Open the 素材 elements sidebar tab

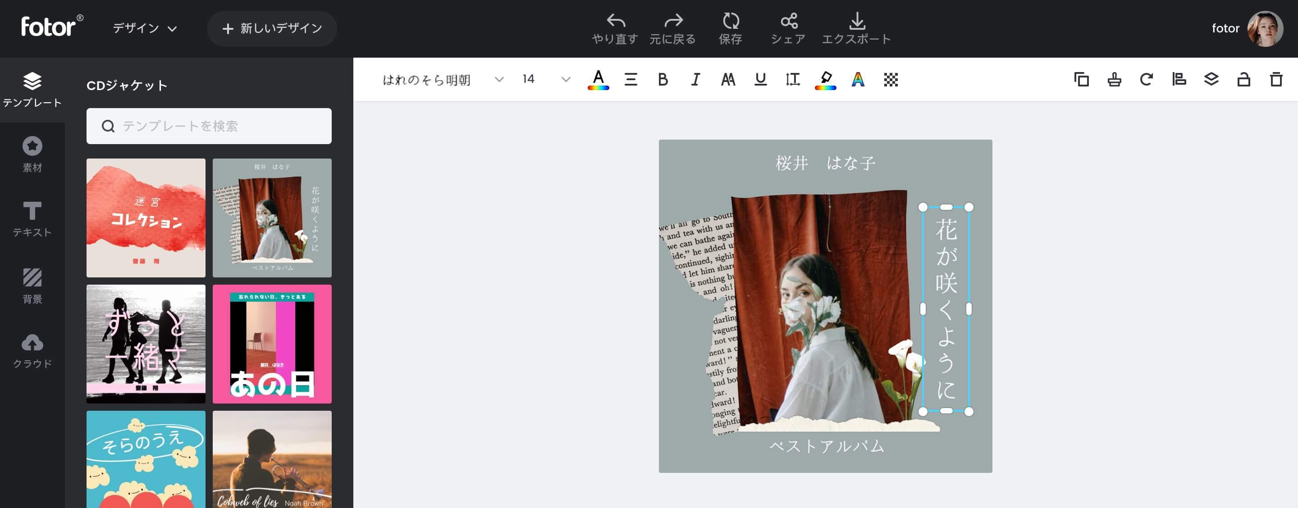click(32, 154)
